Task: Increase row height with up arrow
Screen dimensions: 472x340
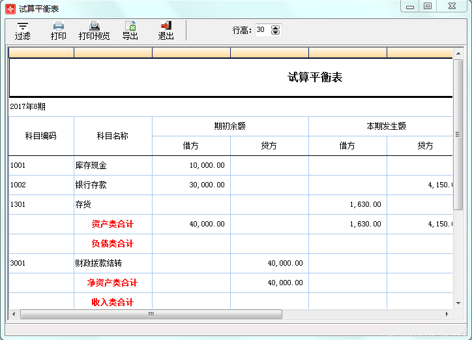Action: coord(275,27)
